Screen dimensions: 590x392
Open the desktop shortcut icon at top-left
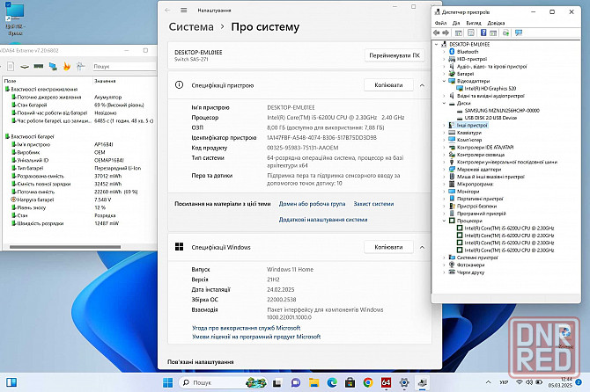coord(15,18)
